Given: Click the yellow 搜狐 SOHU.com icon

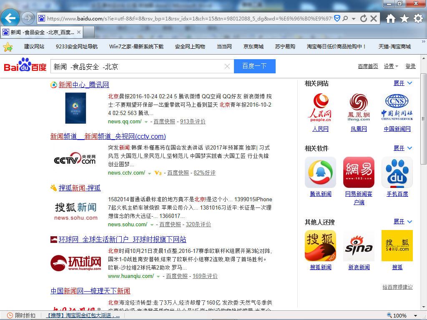Looking at the screenshot, I should click(x=397, y=246).
